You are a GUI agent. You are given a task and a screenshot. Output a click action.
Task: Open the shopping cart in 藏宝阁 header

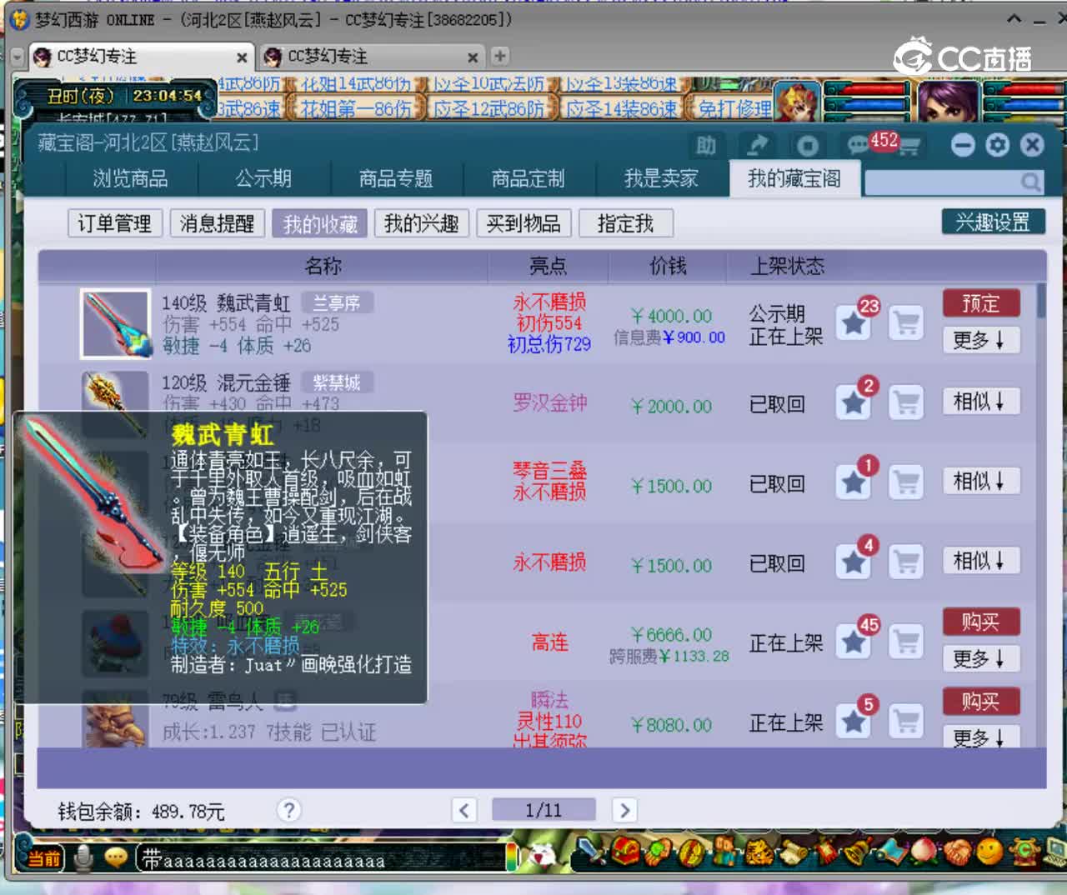[x=910, y=147]
